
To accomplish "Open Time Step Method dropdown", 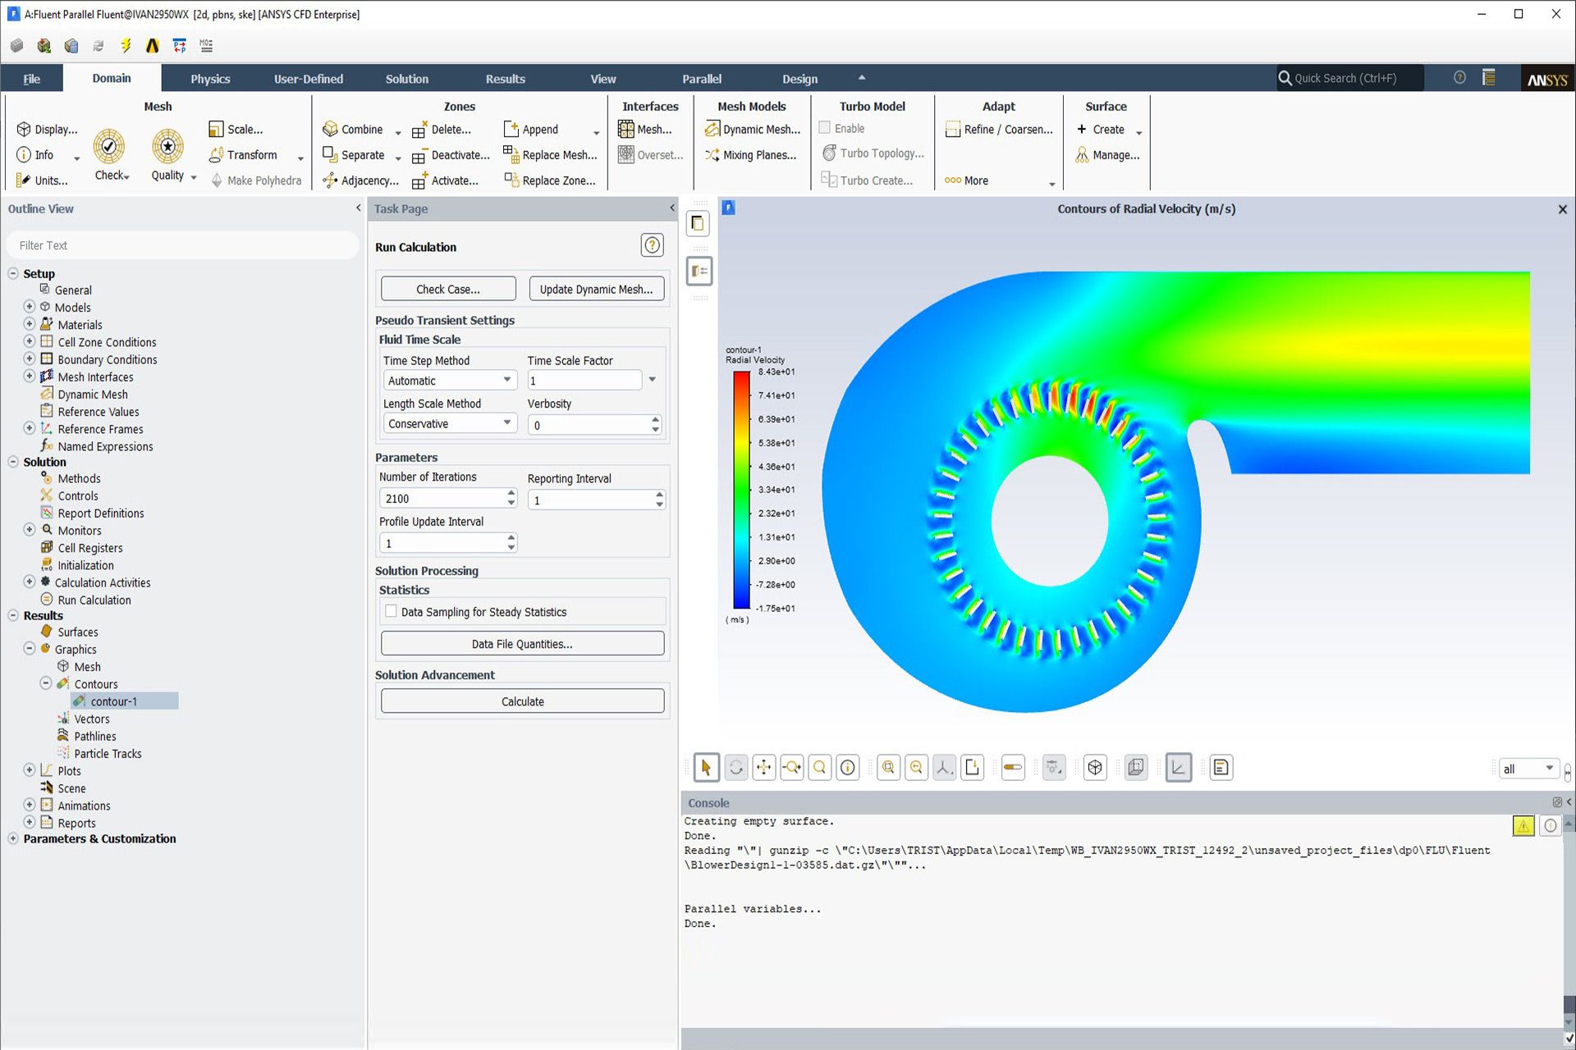I will click(450, 381).
